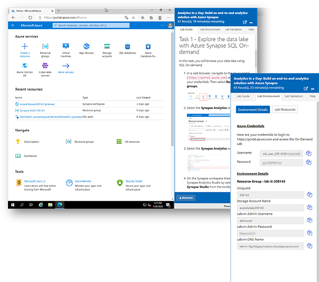The image size is (319, 282).
Task: Select Home - Microsoft Azure browser tab
Action: [32, 11]
